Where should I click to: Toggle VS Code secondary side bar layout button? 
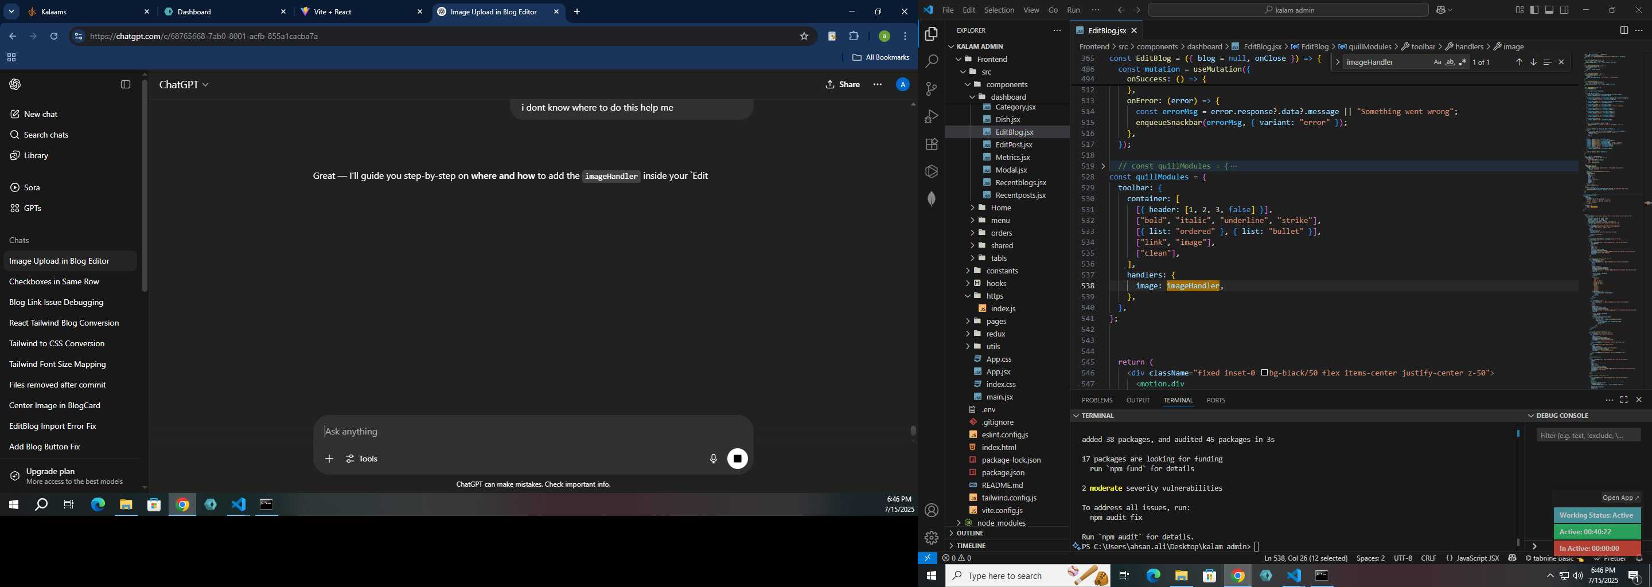tap(1565, 10)
